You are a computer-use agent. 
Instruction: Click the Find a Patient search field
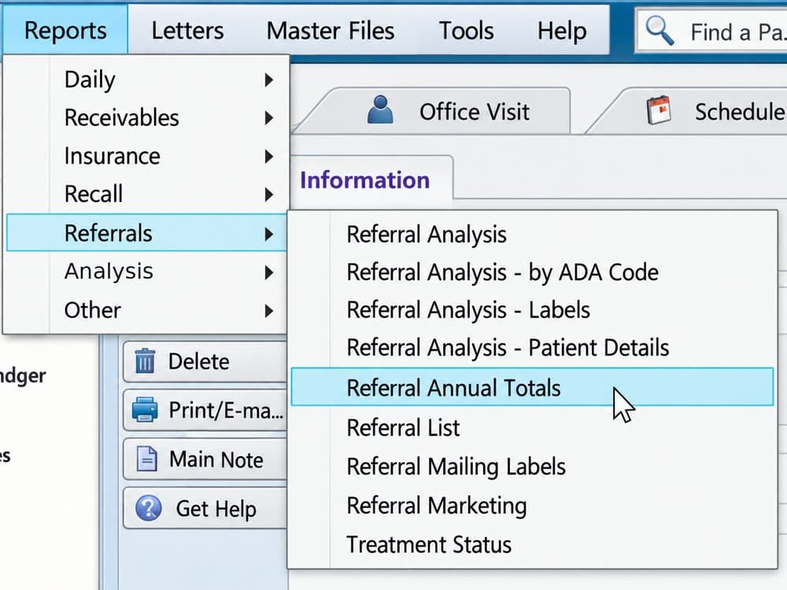(711, 31)
